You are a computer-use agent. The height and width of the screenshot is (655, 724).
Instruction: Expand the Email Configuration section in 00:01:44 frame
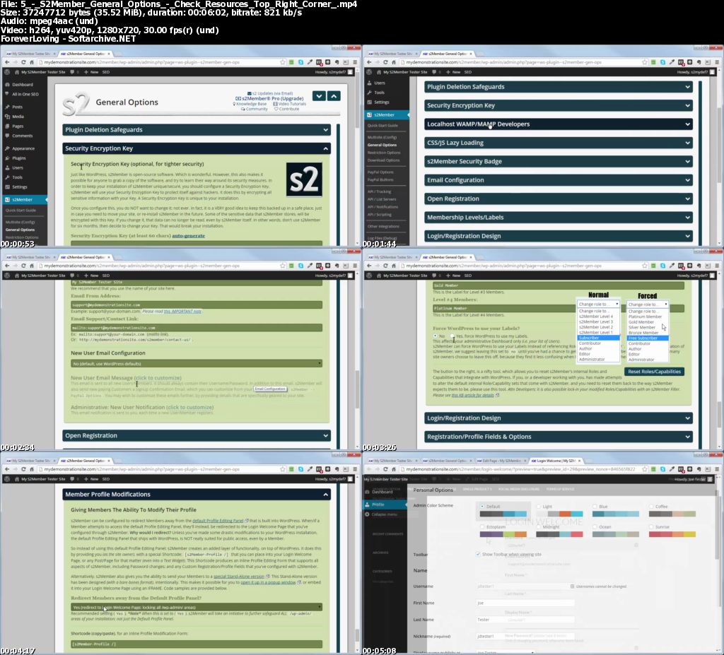559,180
